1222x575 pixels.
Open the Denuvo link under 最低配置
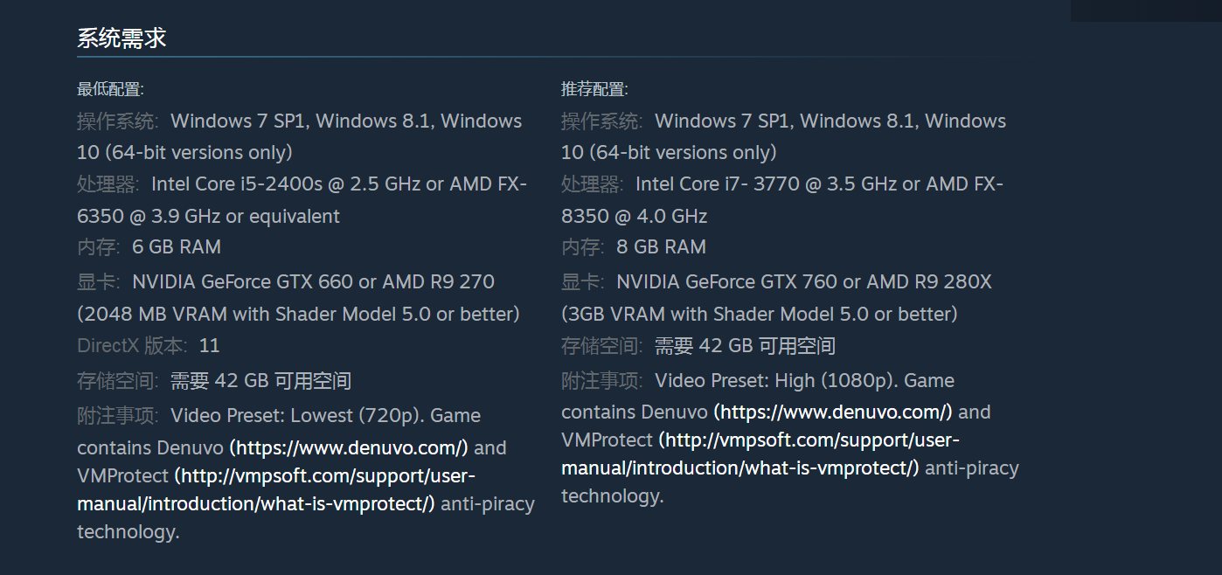tap(349, 447)
